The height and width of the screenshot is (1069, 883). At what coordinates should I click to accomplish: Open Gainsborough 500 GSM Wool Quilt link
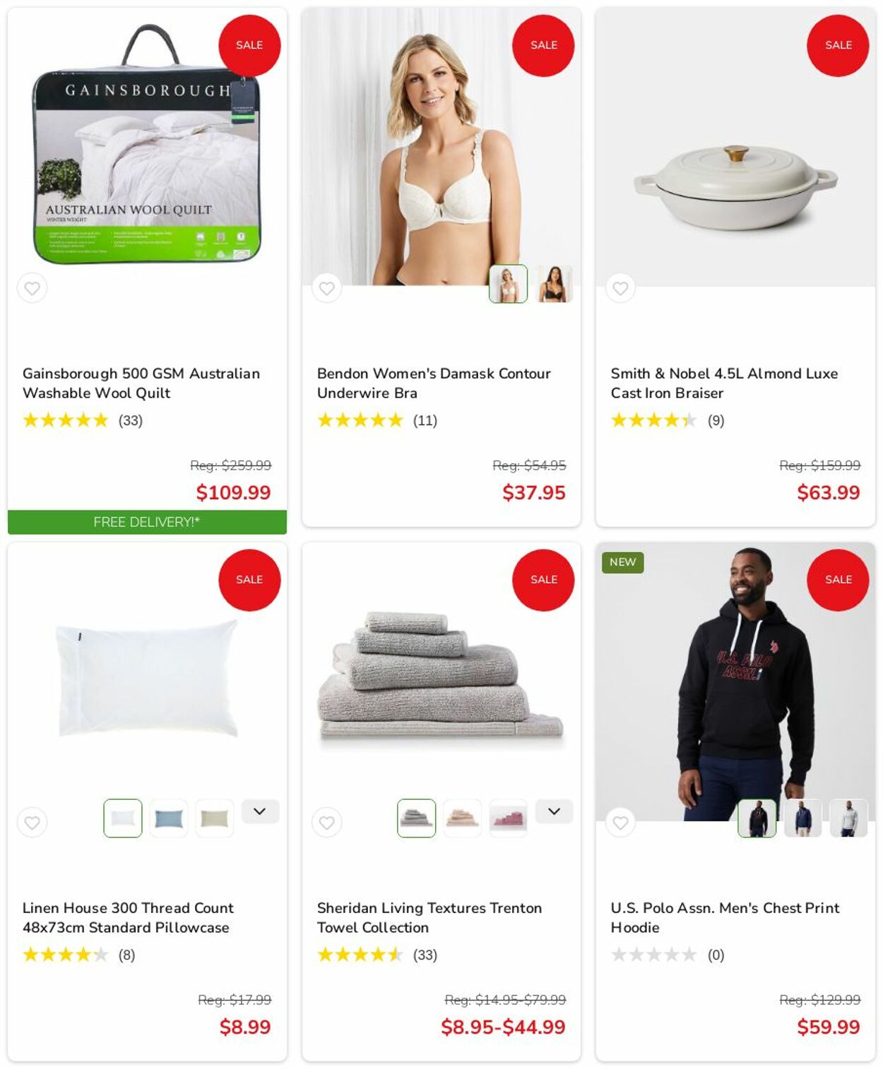[x=141, y=383]
